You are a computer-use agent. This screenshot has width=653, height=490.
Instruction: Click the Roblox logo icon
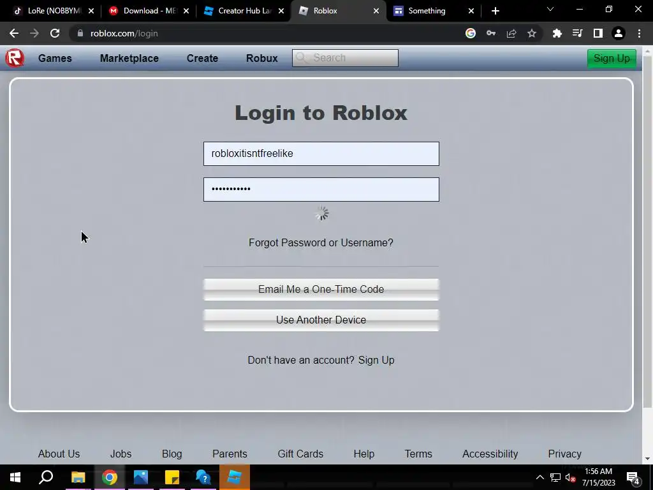(15, 58)
